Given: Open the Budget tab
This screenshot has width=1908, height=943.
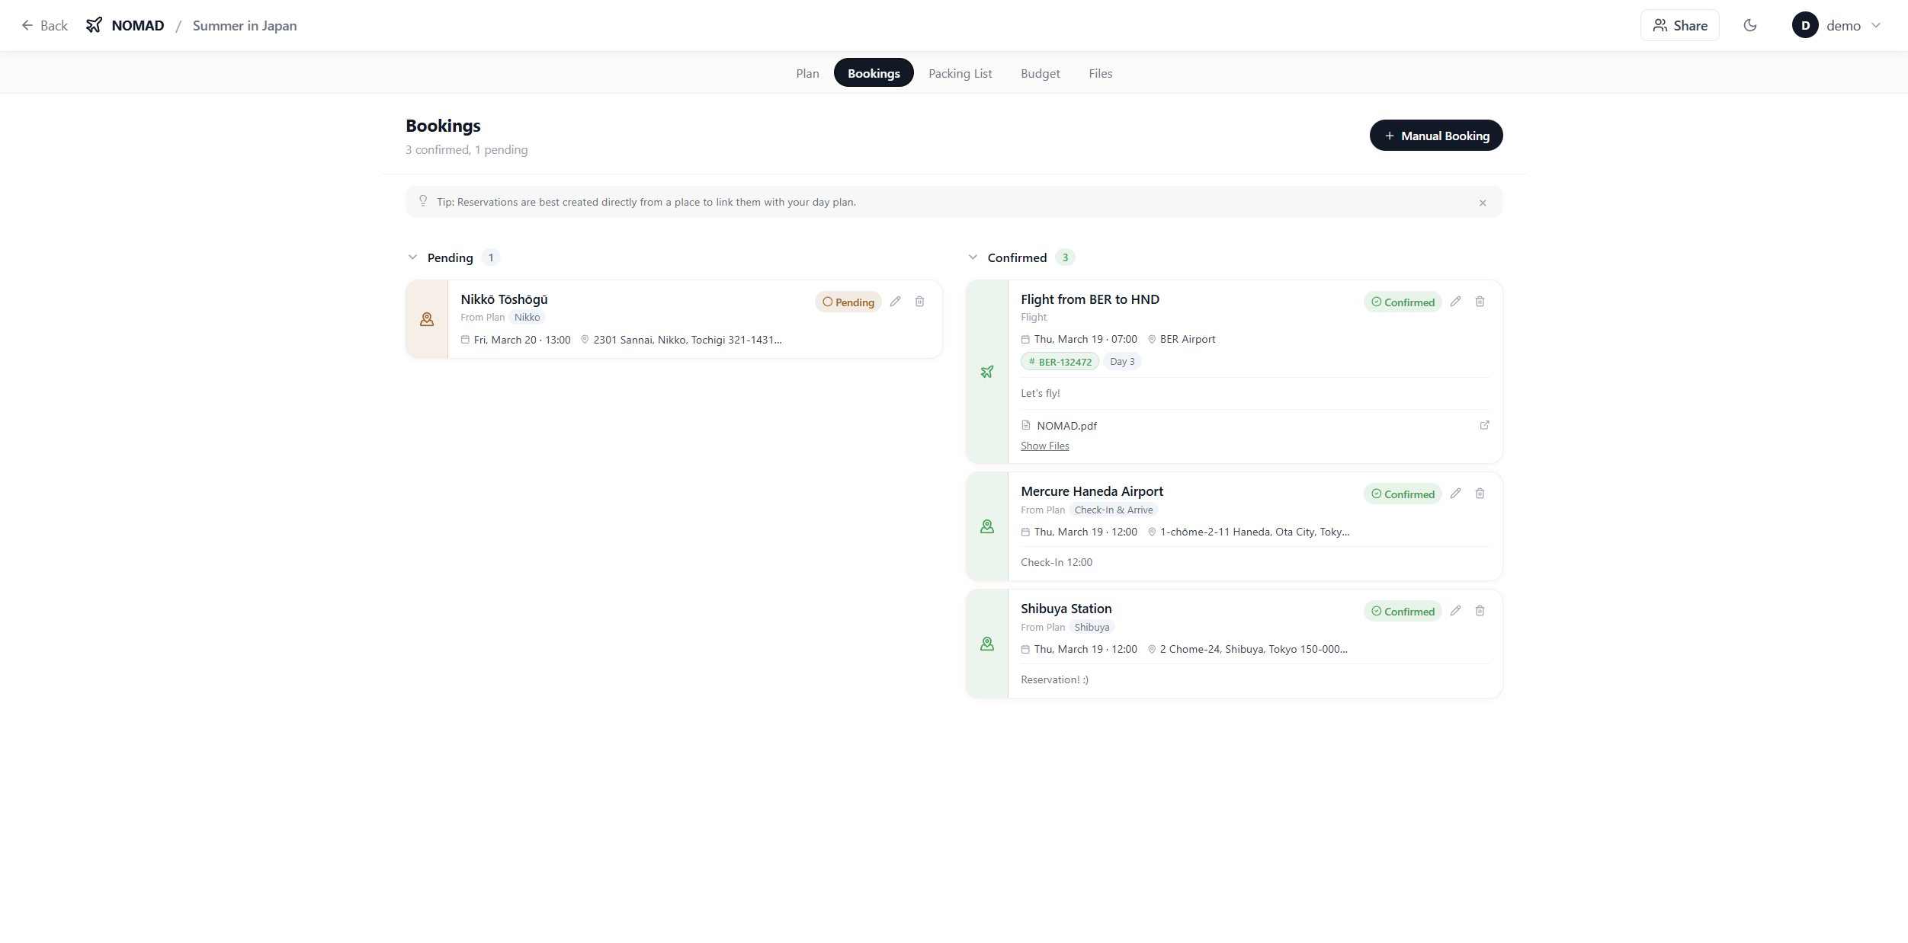Looking at the screenshot, I should tap(1040, 73).
